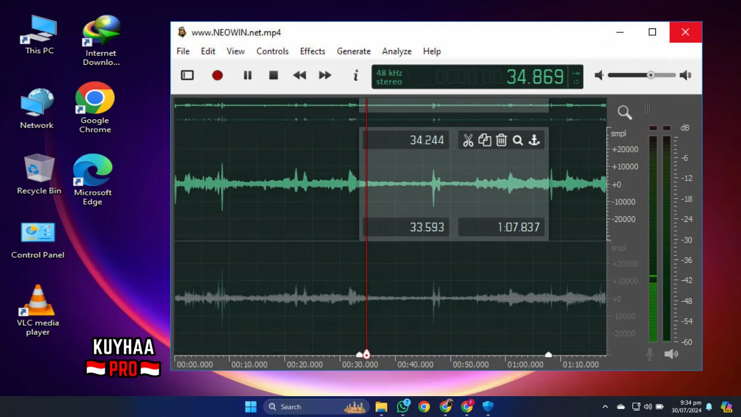Open the Analyze menu
The image size is (741, 417).
[397, 51]
